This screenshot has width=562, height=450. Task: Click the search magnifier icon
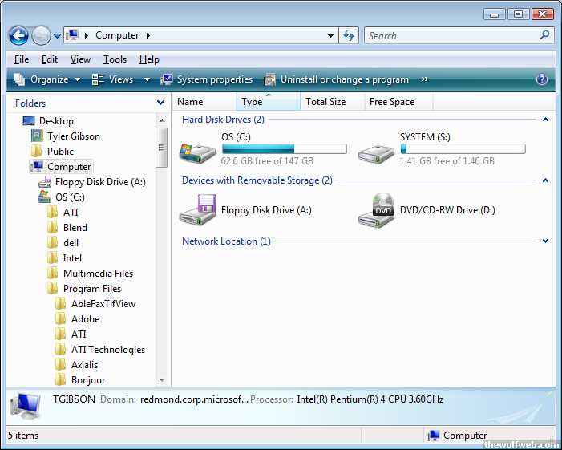click(x=544, y=35)
